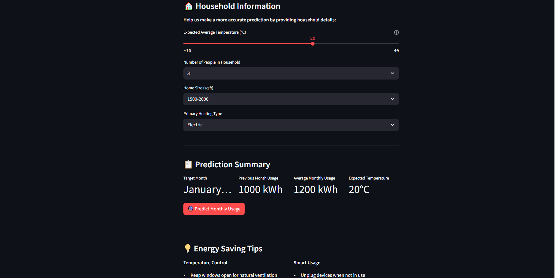Screen dimensions: 556x278
Task: Click the Target Month metric label
Action: tap(195, 178)
